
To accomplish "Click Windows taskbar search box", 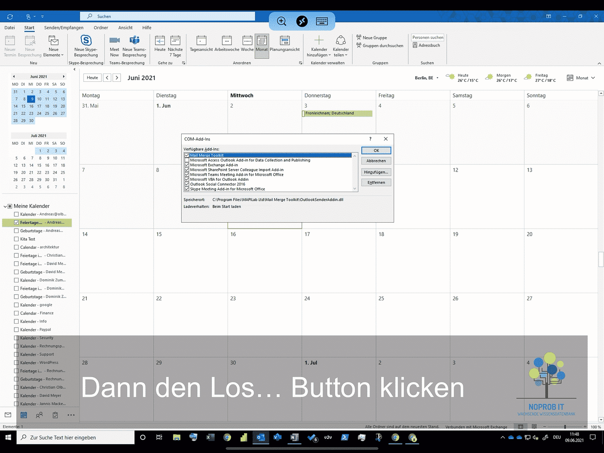I will point(75,437).
